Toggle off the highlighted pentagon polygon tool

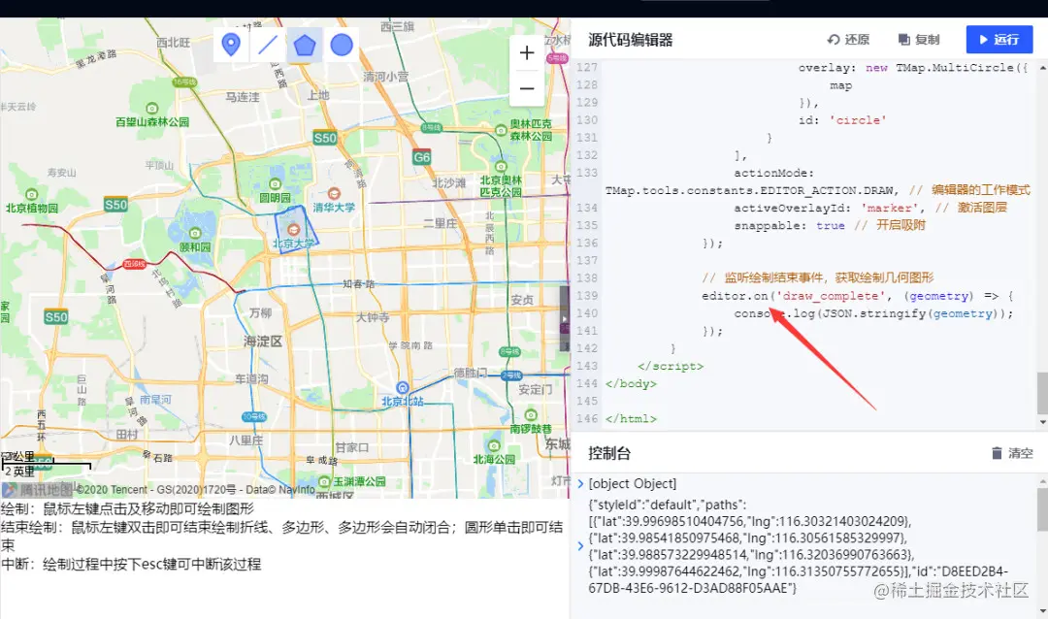click(x=305, y=44)
